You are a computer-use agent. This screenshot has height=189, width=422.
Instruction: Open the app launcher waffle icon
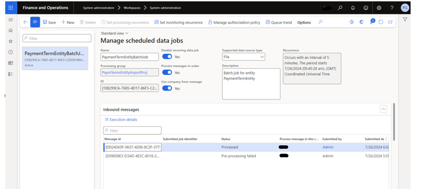tap(11, 8)
